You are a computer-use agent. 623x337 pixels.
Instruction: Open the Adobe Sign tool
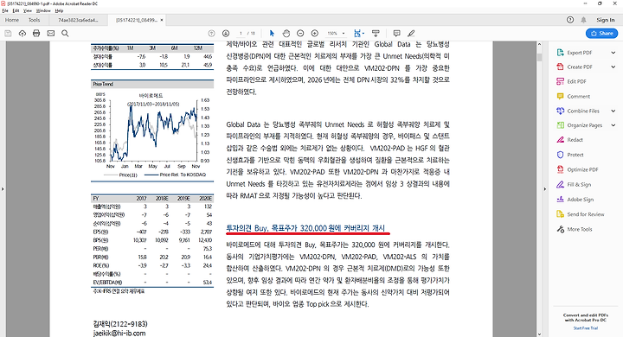(x=580, y=200)
